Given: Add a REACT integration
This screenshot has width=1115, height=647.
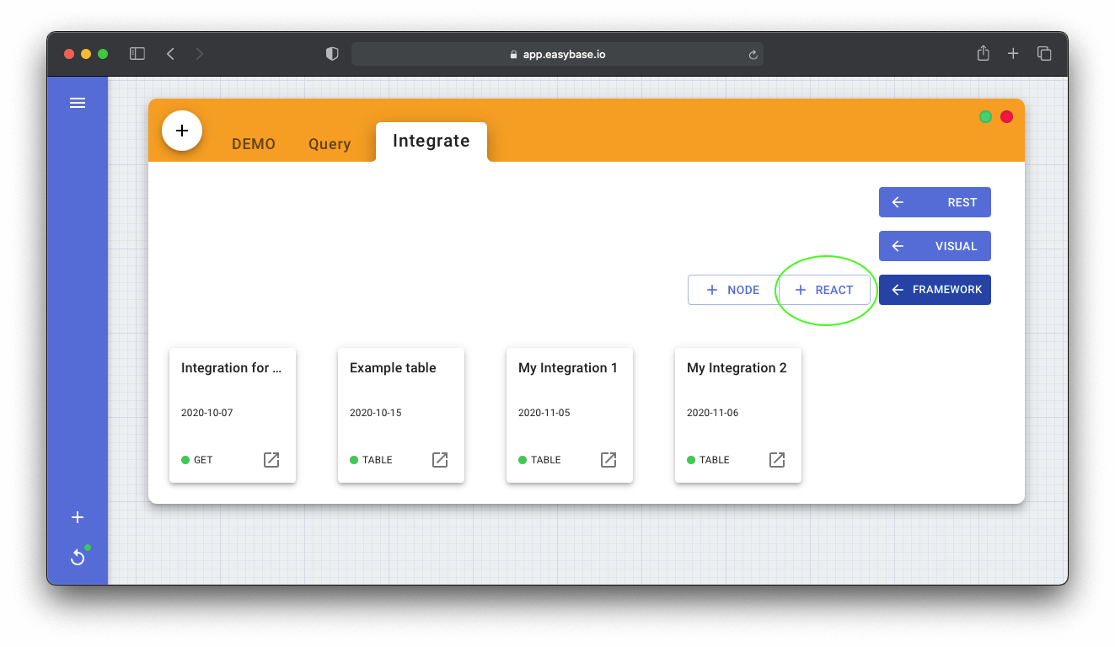Looking at the screenshot, I should point(825,289).
